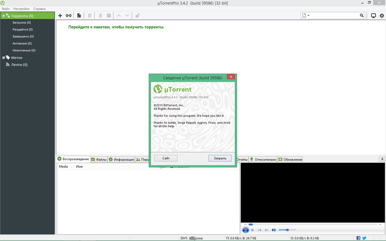This screenshot has height=241, width=386.
Task: Click the Stop button in media player
Action: (252, 230)
